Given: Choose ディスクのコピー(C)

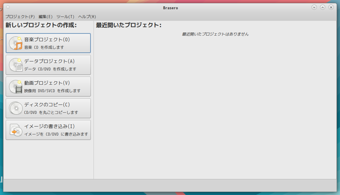Looking at the screenshot, I should pos(48,108).
